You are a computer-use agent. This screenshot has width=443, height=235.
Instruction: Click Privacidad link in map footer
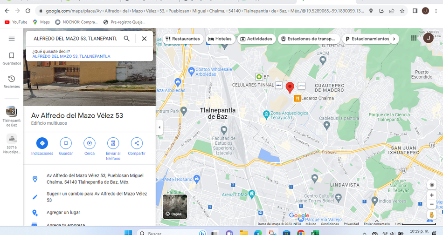tap(351, 224)
